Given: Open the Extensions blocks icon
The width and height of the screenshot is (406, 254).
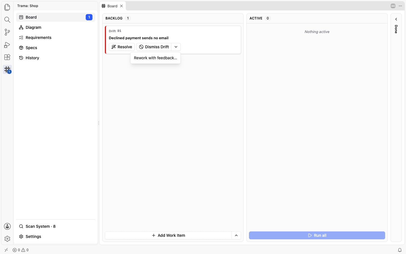Looking at the screenshot, I should [x=7, y=57].
